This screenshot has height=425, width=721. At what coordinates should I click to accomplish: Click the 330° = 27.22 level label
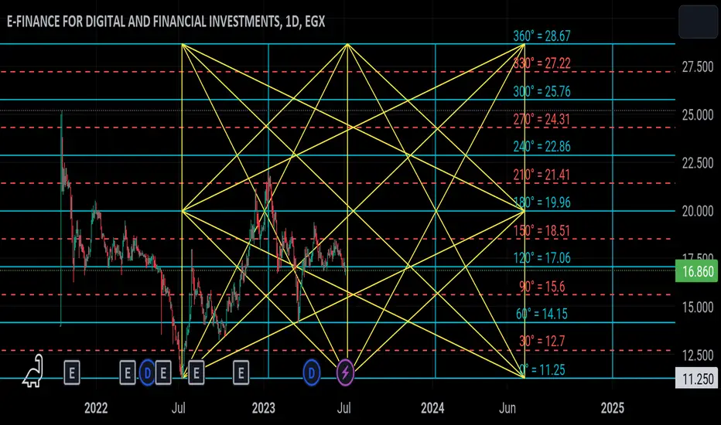click(542, 63)
